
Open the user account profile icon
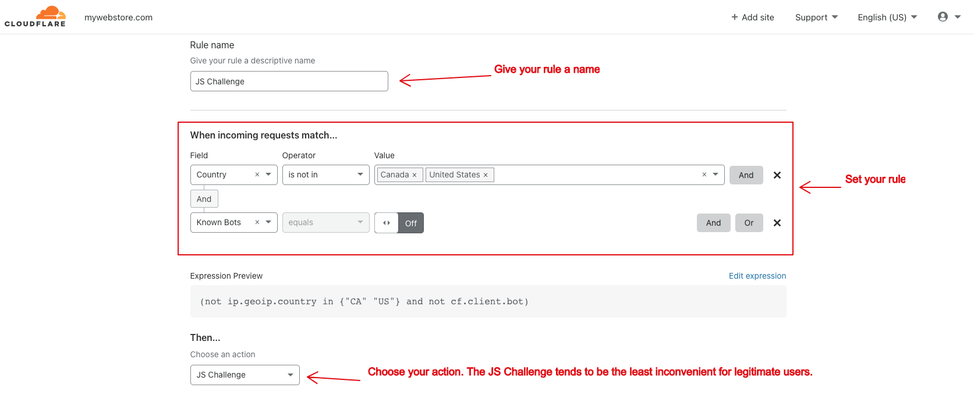point(943,17)
